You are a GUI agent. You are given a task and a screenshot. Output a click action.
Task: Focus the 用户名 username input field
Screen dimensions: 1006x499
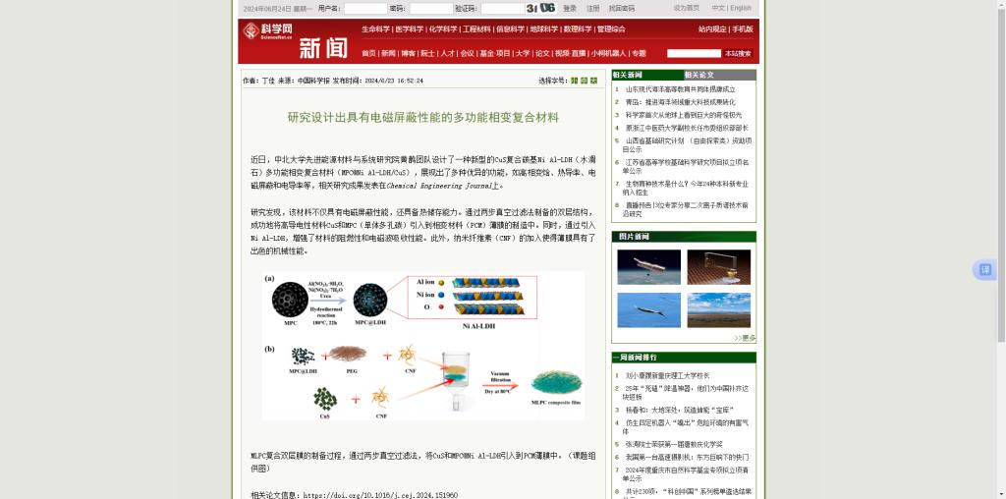click(365, 8)
